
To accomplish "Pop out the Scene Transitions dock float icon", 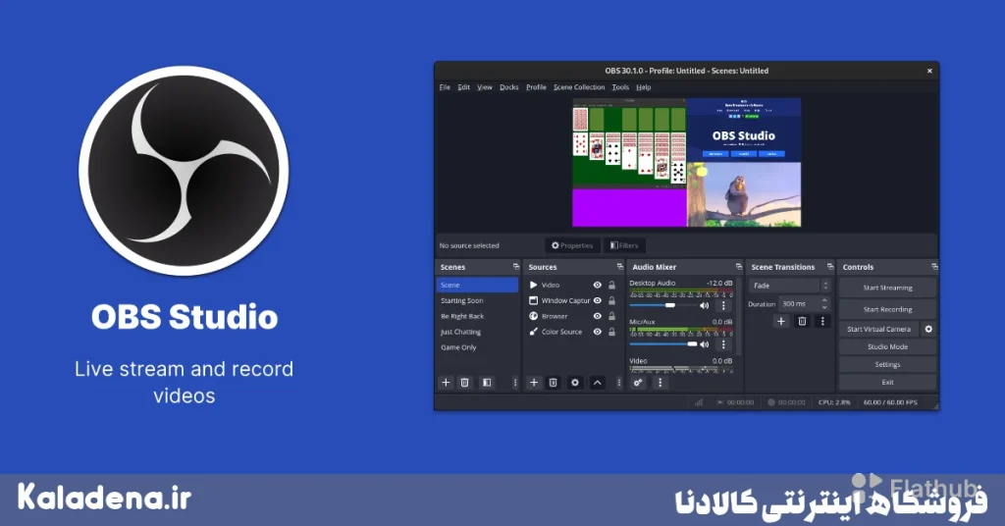I will click(x=830, y=267).
